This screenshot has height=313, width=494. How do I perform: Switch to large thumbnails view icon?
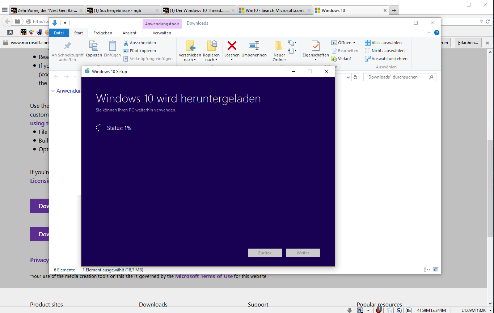[x=435, y=270]
